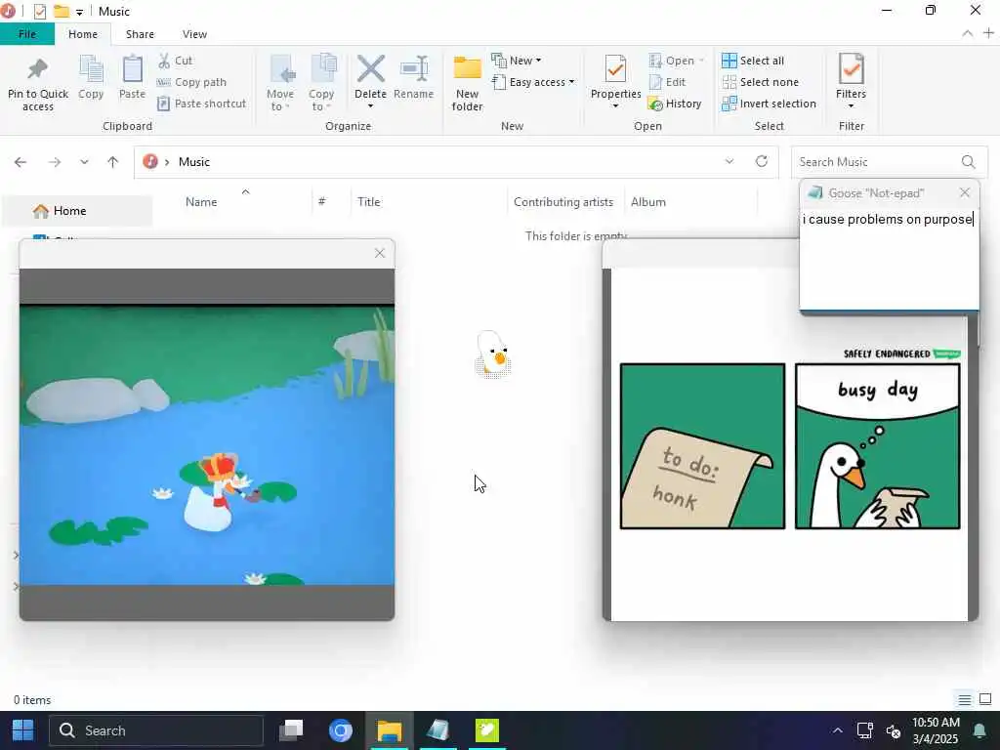Screen dimensions: 1000x750
Task: Open the Move to dropdown
Action: pos(280,84)
